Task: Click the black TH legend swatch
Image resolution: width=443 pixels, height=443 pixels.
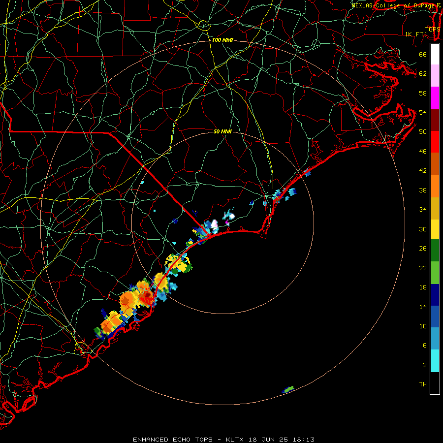Action: (x=435, y=383)
